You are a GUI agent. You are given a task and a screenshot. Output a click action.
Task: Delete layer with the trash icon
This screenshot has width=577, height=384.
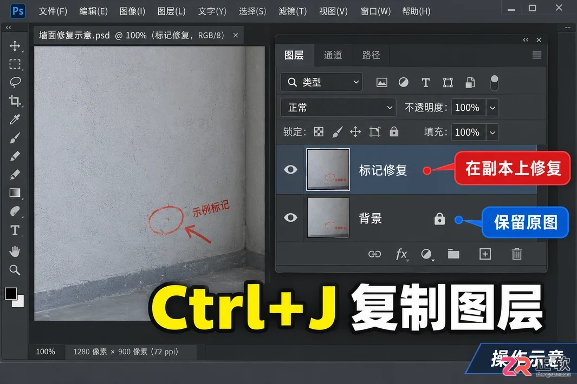[517, 254]
